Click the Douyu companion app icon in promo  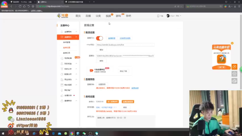click(221, 59)
